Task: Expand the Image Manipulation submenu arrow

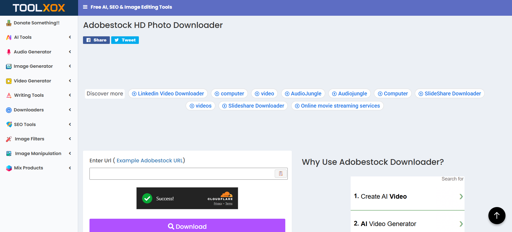Action: (70, 153)
